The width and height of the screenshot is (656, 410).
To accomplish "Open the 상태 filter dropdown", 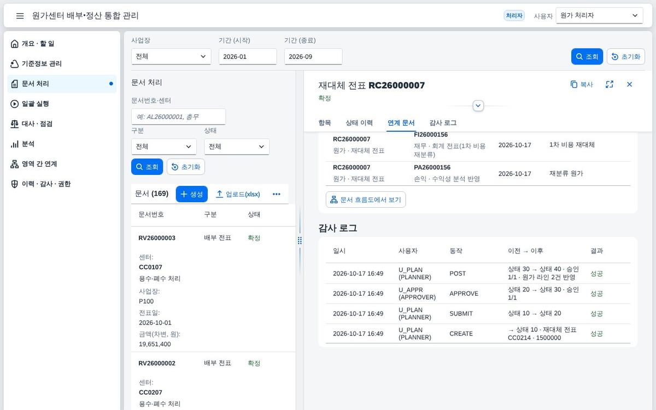I will tap(237, 147).
